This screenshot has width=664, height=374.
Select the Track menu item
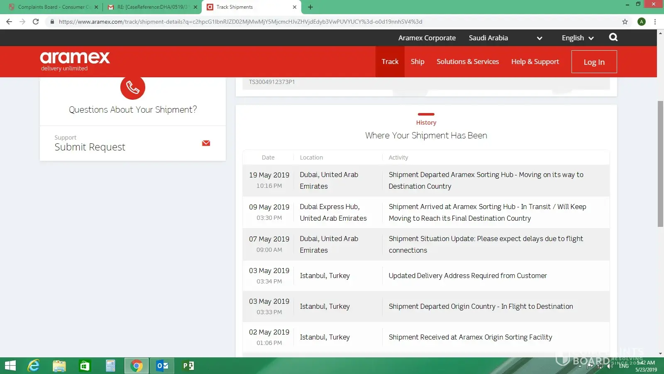[390, 62]
